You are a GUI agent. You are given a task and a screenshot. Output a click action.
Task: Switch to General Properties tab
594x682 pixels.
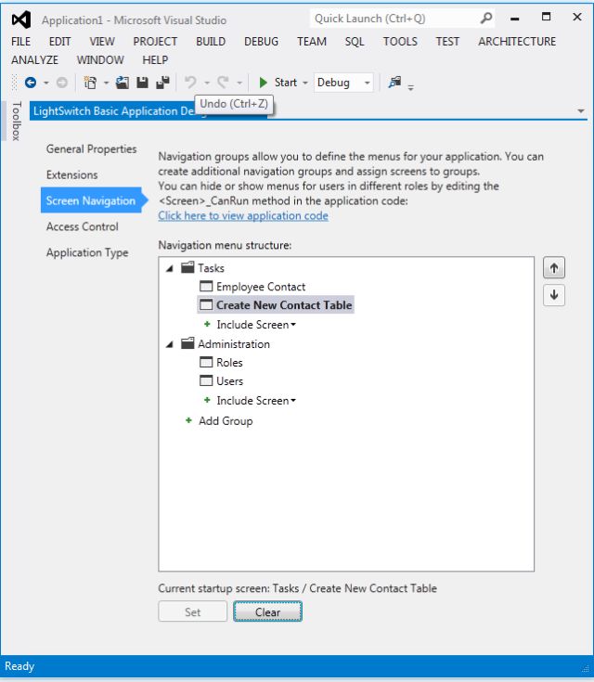(91, 148)
